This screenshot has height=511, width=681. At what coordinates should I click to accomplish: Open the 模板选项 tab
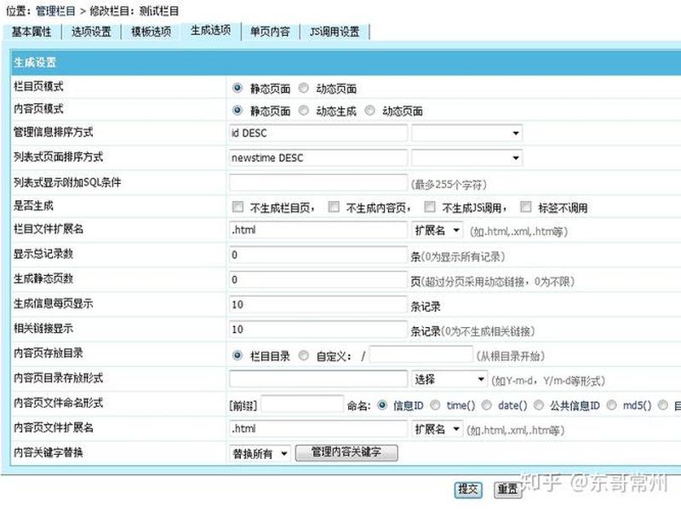(x=152, y=32)
